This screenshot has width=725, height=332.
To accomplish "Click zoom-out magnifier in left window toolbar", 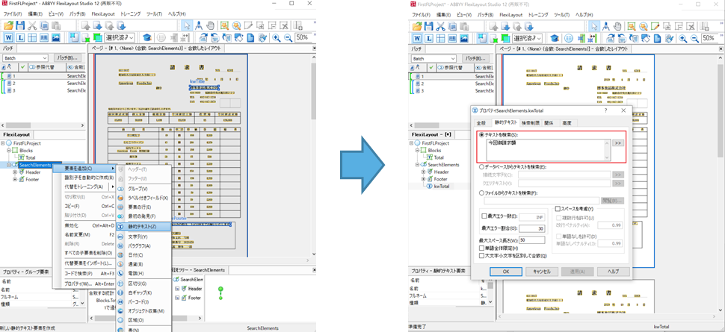I will click(288, 38).
